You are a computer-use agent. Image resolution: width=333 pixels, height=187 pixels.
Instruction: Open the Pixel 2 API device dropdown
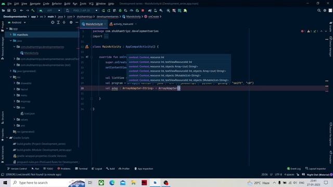click(82, 10)
